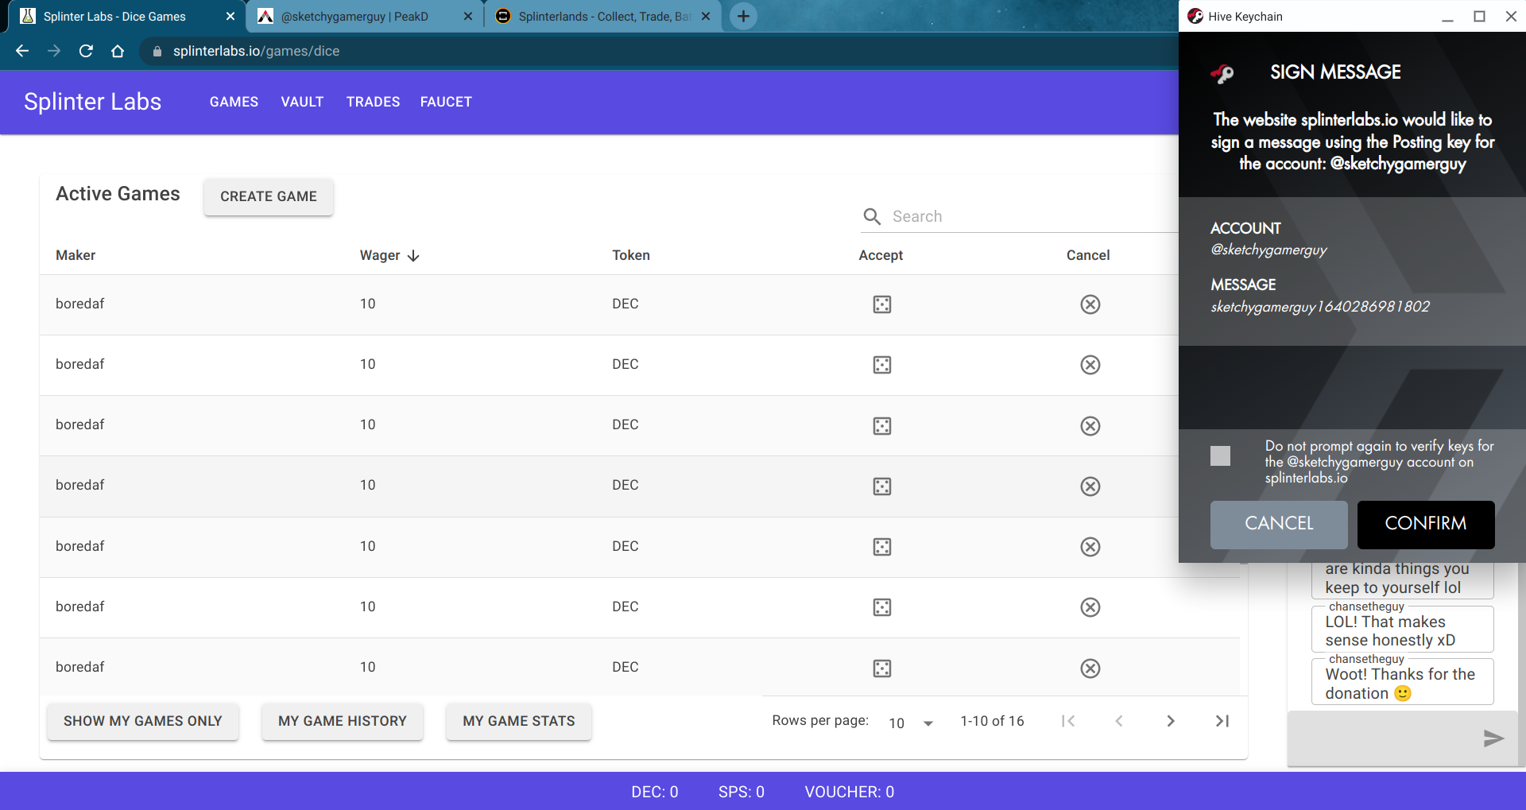Image resolution: width=1526 pixels, height=810 pixels.
Task: Click the Splinter Labs logo title
Action: 92,102
